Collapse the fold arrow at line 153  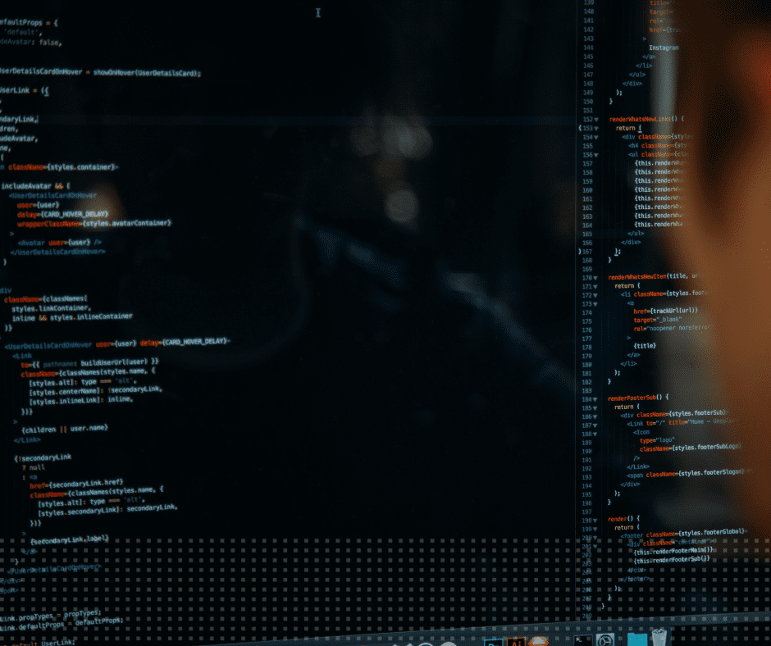596,129
